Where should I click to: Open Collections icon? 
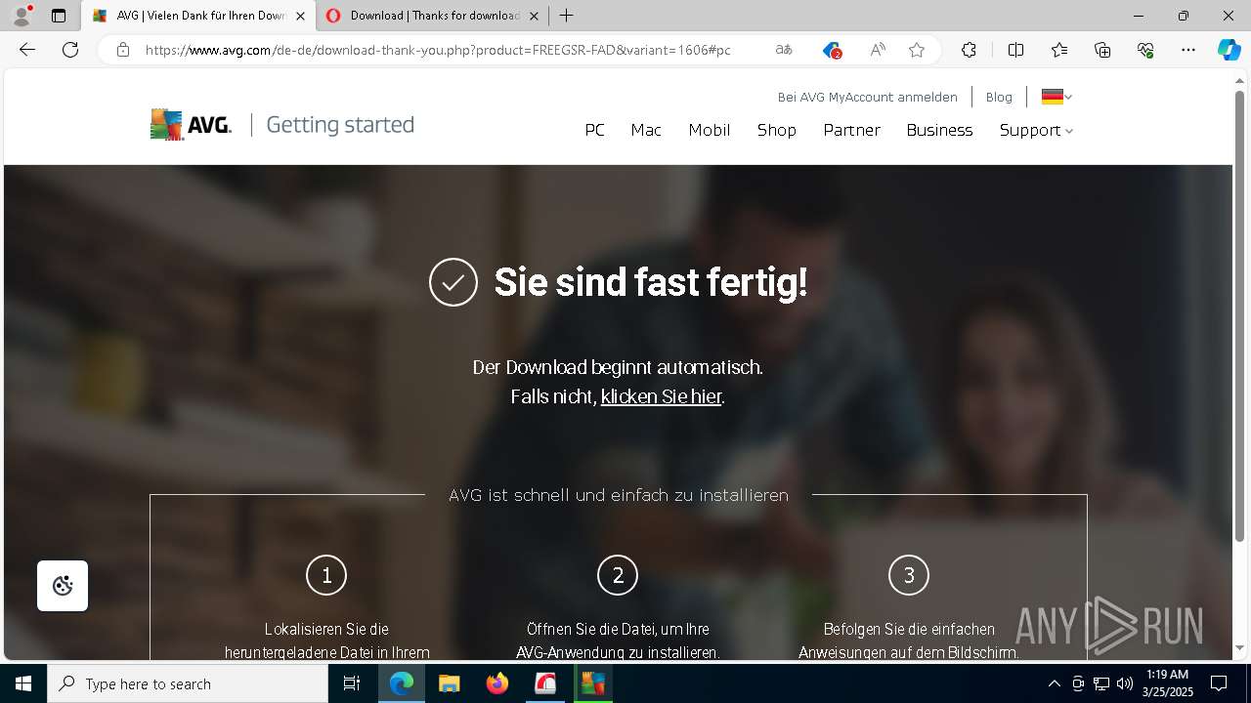pos(1102,50)
